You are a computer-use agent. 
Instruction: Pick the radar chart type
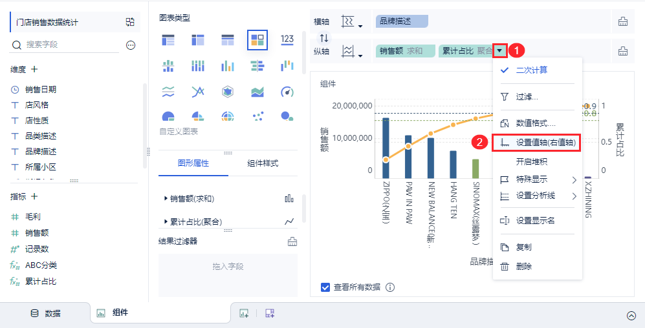tap(228, 92)
